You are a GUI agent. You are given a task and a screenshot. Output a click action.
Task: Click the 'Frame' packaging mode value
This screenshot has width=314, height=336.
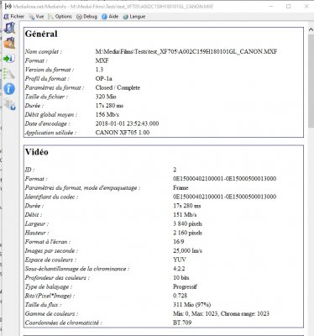click(181, 187)
